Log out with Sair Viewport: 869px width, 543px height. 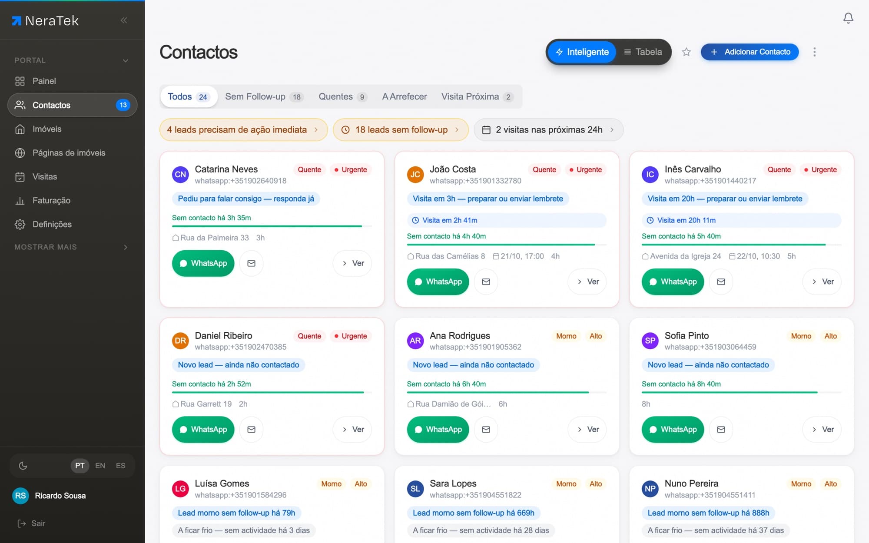(31, 523)
